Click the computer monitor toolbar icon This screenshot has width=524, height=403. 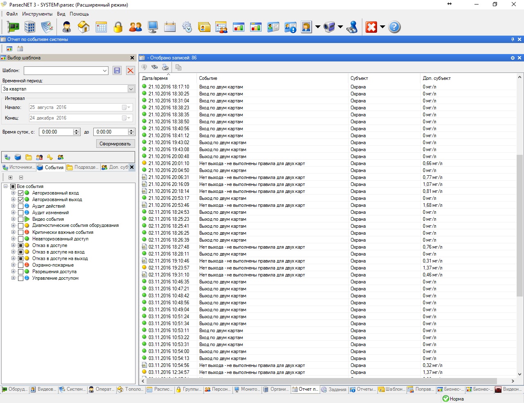click(153, 27)
